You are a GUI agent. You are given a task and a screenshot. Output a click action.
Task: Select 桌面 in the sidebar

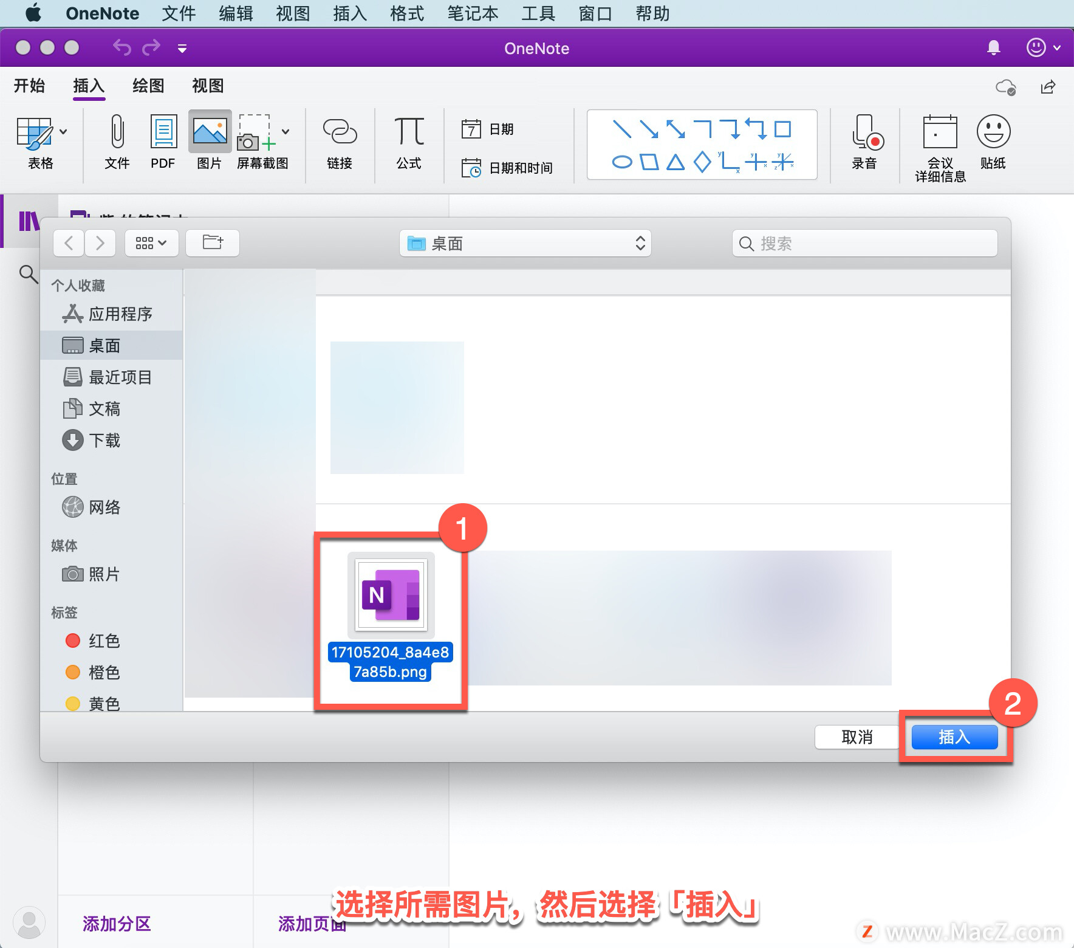point(112,346)
